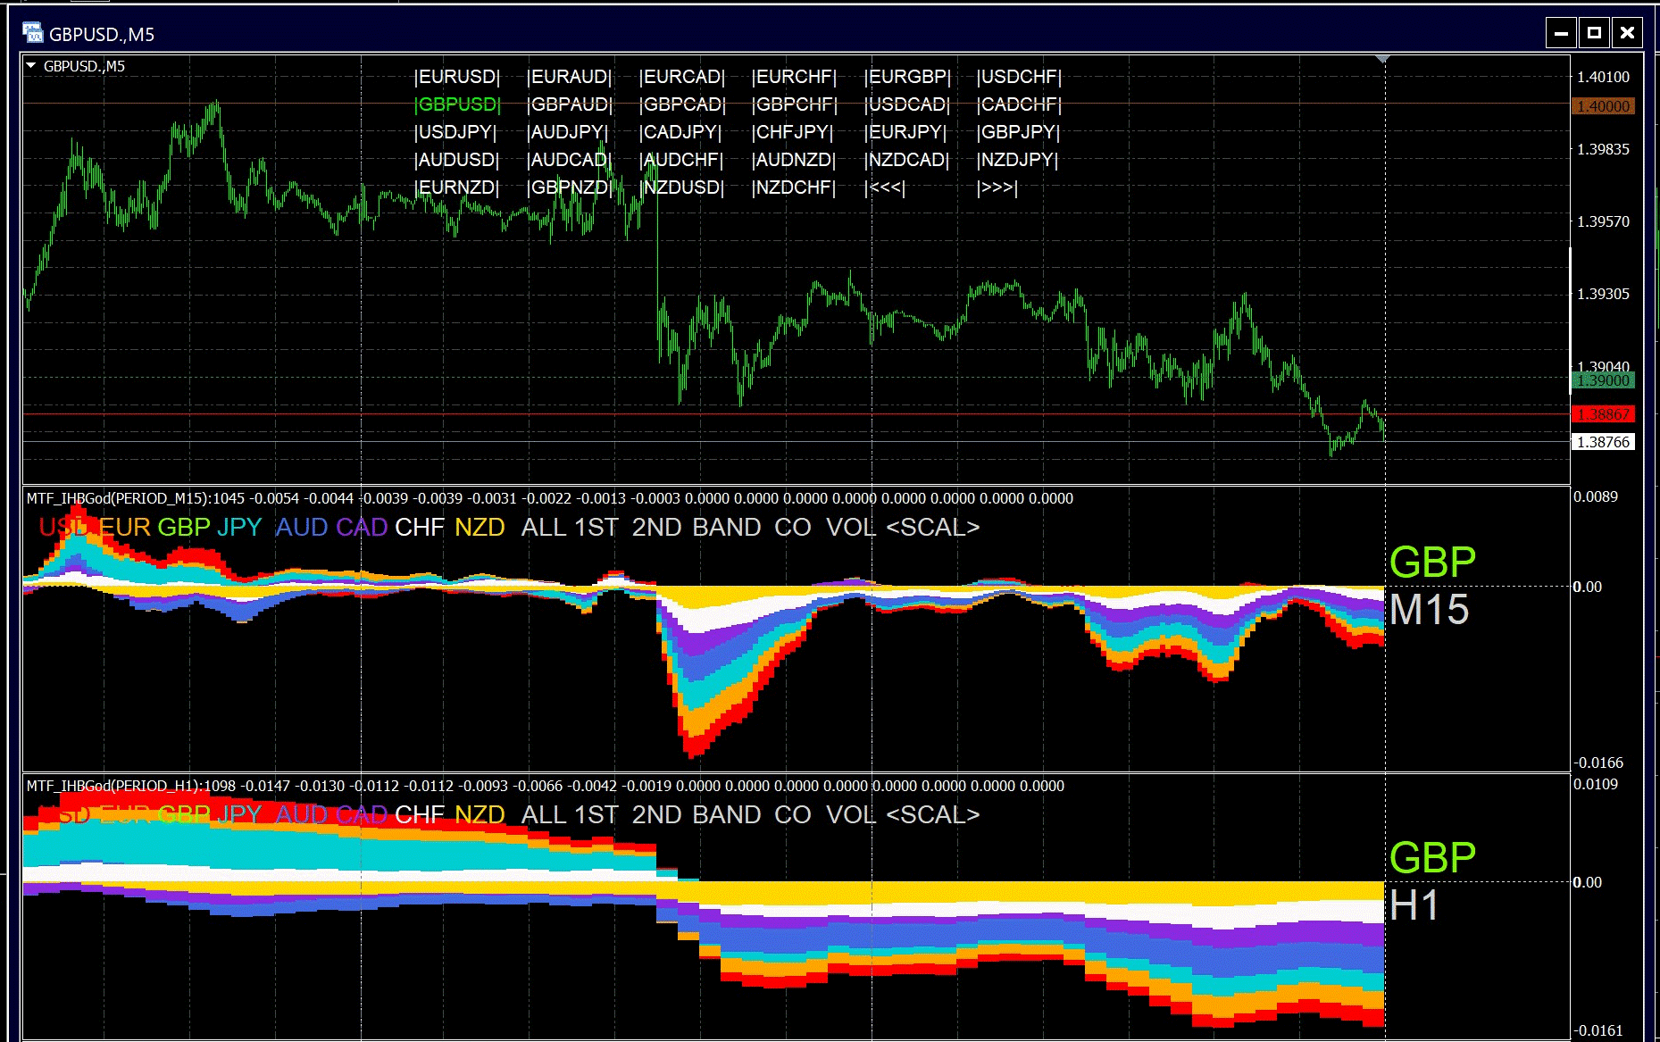This screenshot has height=1042, width=1660.
Task: Switch to the USDCHF pair
Action: pyautogui.click(x=1019, y=77)
